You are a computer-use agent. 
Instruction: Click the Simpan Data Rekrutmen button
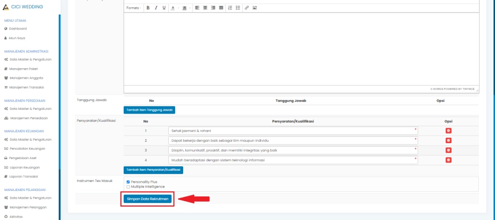coord(147,199)
